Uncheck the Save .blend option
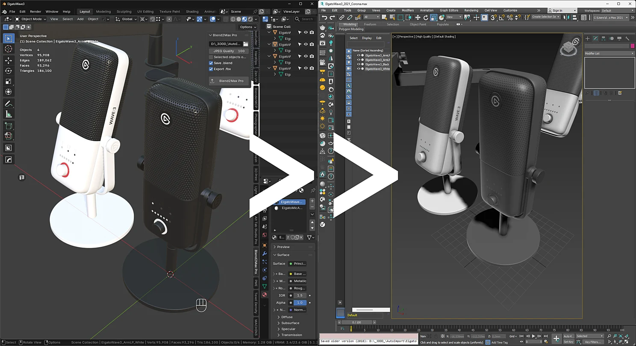 (211, 63)
